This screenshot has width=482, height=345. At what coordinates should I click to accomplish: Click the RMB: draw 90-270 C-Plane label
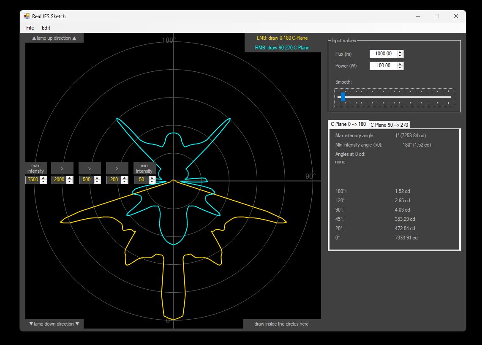coord(282,48)
